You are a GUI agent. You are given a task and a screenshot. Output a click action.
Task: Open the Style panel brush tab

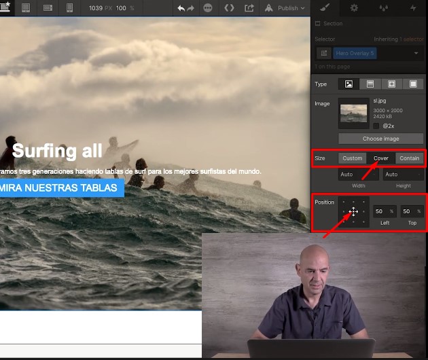325,8
